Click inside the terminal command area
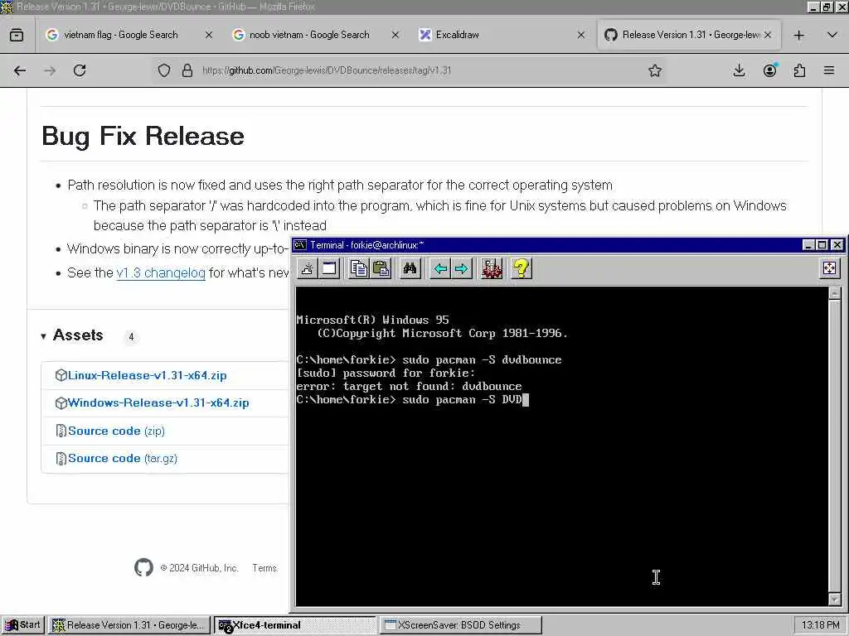This screenshot has width=849, height=636. coord(561,446)
